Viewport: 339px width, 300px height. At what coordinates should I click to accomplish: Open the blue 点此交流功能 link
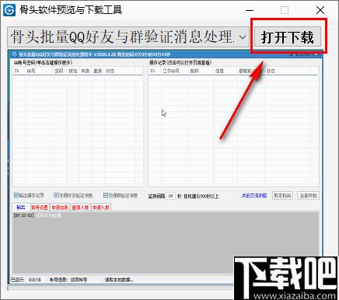coord(254,196)
